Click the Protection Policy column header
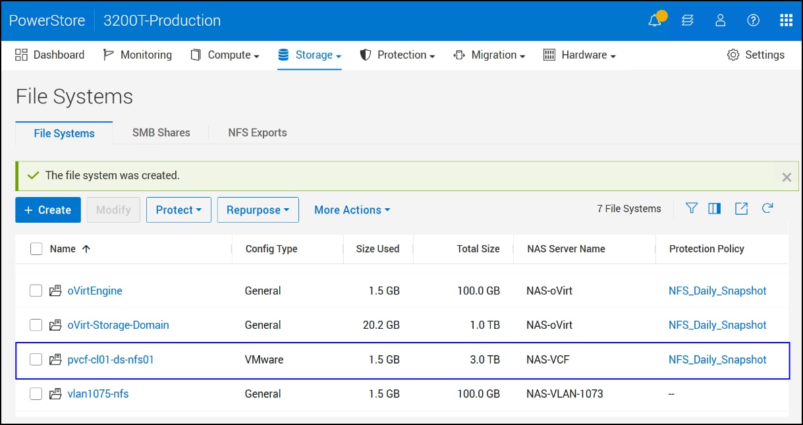 coord(706,248)
